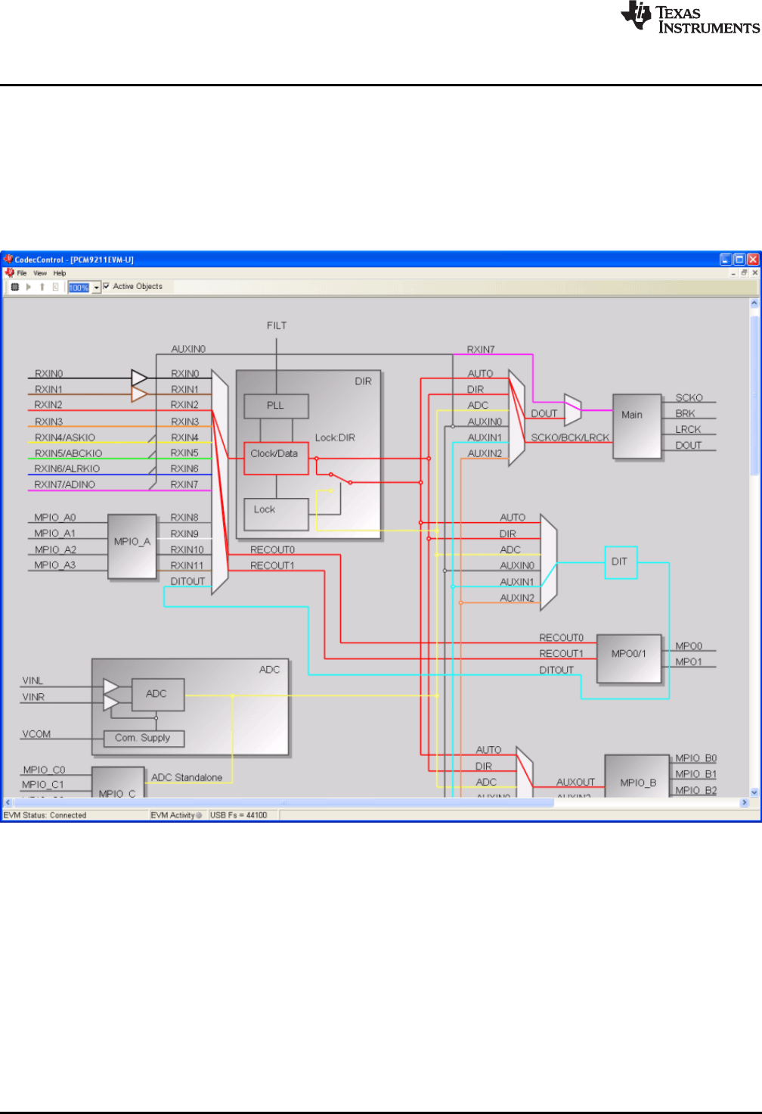Click the "USB Fs = 44100" status text
The width and height of the screenshot is (762, 1114).
(x=239, y=815)
